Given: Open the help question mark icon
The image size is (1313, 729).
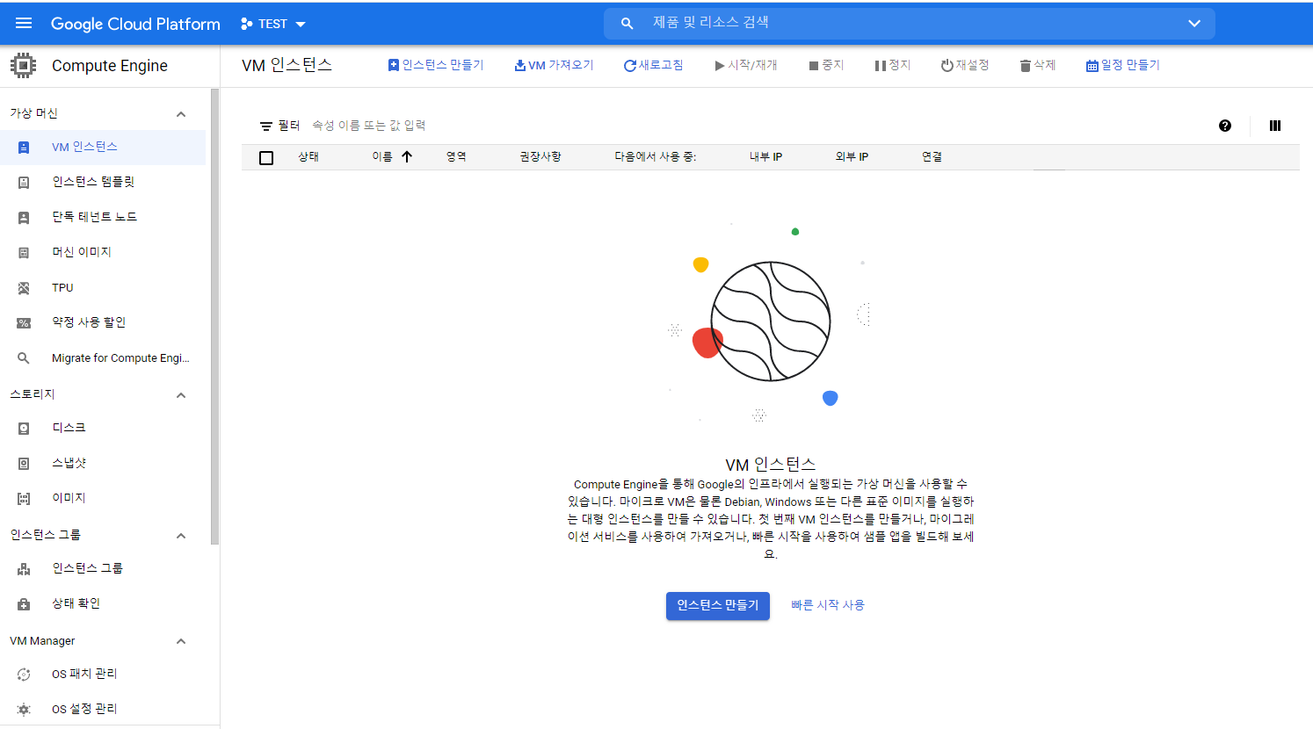Looking at the screenshot, I should point(1225,126).
